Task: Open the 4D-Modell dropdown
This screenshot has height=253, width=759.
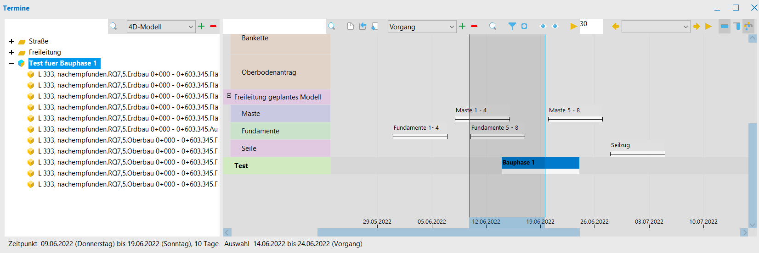Action: 161,27
